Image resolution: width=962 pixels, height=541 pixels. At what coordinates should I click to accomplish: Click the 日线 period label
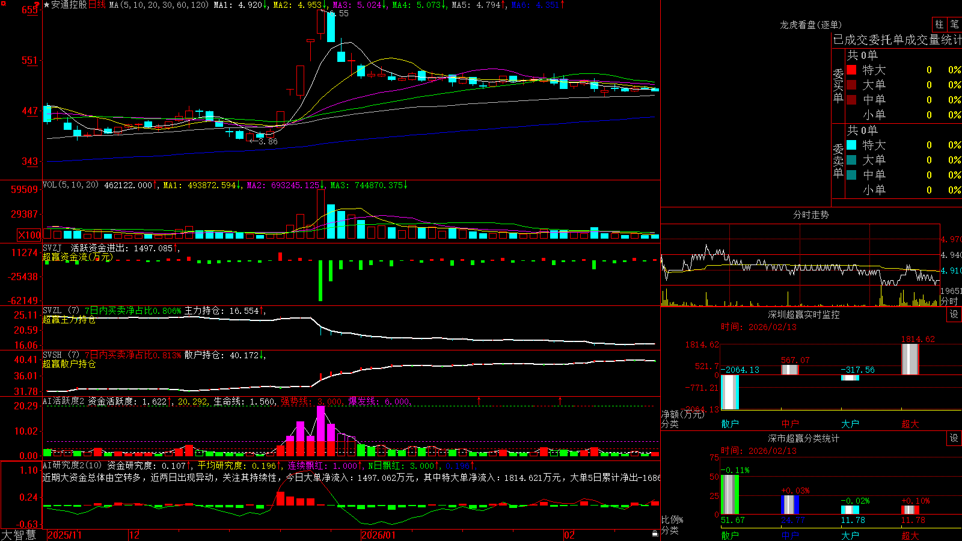coord(97,5)
